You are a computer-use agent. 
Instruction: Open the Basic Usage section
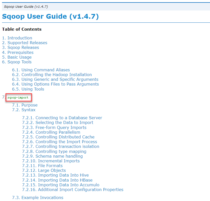tap(19, 57)
